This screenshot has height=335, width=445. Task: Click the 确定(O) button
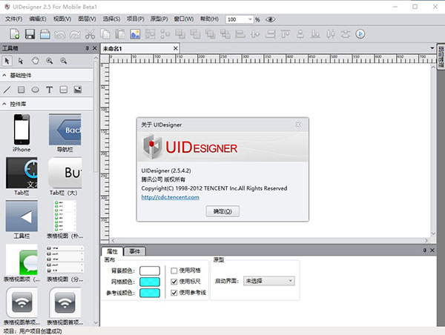coord(222,211)
